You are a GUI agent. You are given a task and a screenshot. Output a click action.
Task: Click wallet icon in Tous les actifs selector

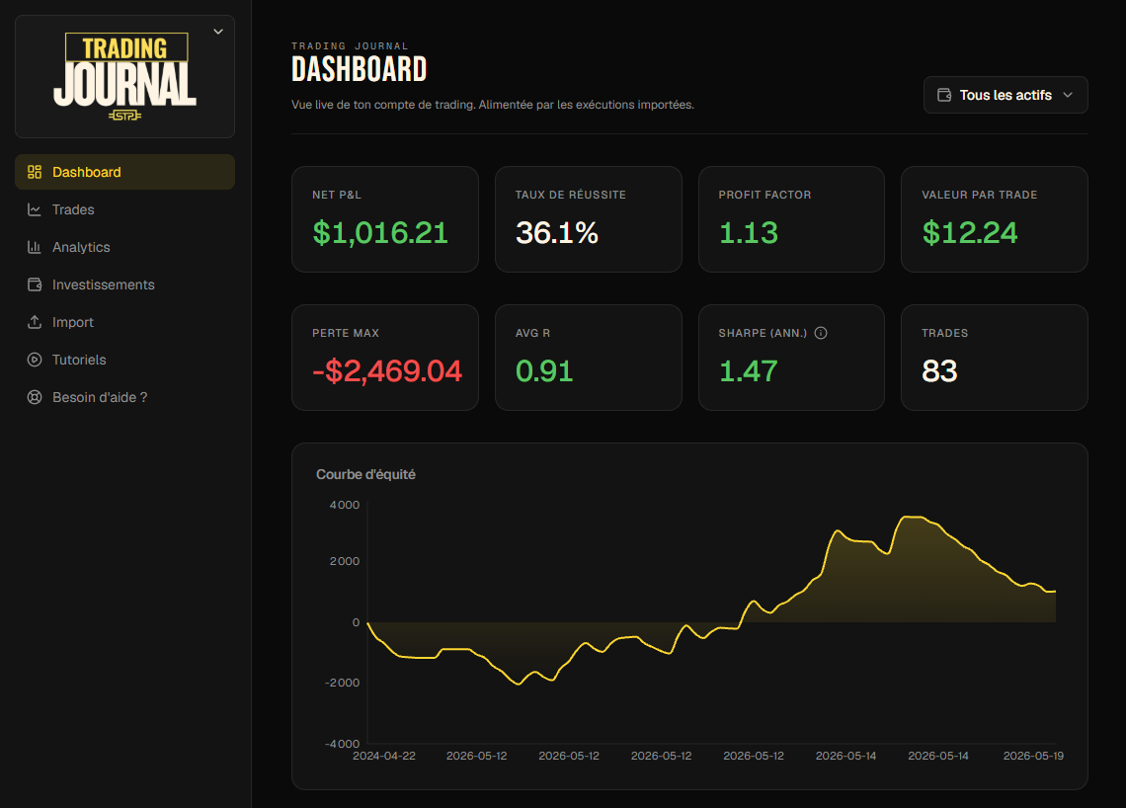[x=944, y=95]
